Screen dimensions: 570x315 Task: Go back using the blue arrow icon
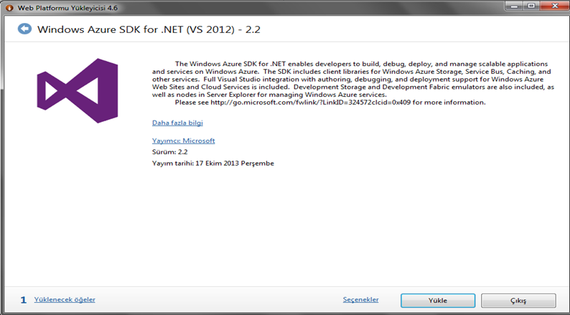(24, 29)
